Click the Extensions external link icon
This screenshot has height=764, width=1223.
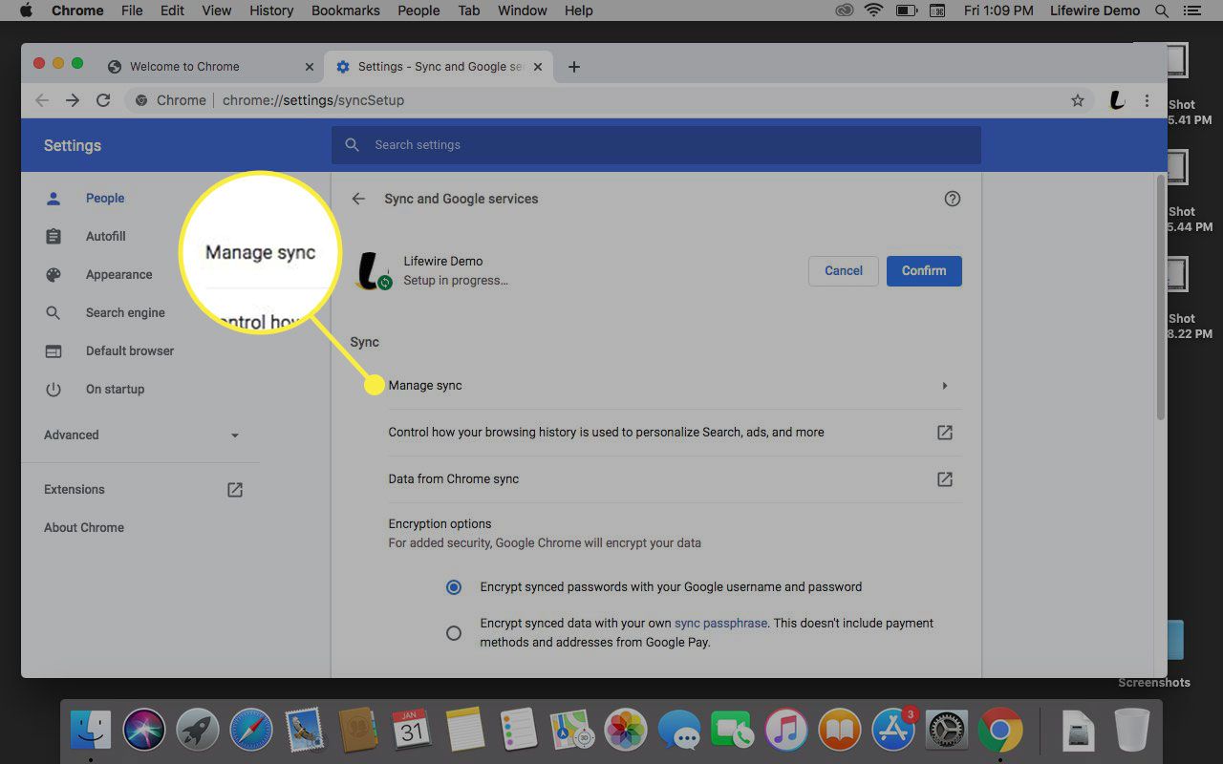pyautogui.click(x=234, y=490)
